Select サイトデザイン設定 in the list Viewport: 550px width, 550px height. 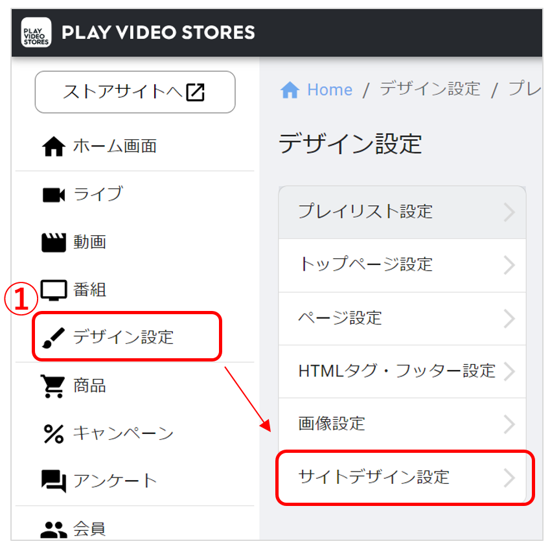(x=402, y=477)
